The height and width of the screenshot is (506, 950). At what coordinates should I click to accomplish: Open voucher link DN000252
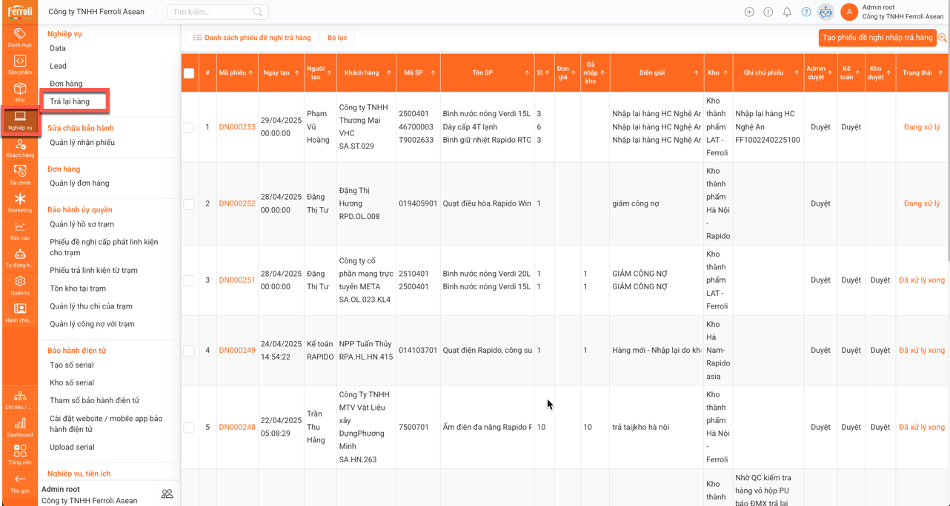[237, 203]
